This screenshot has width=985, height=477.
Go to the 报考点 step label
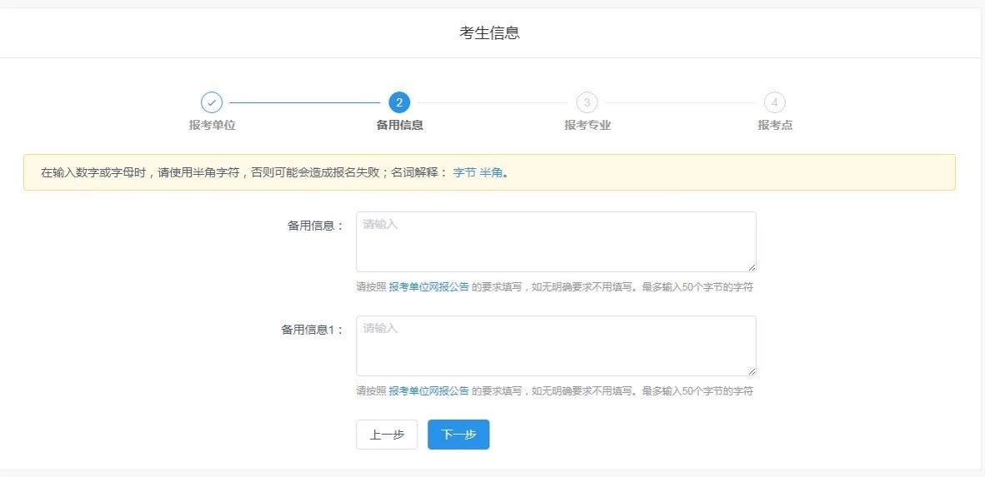(x=774, y=125)
